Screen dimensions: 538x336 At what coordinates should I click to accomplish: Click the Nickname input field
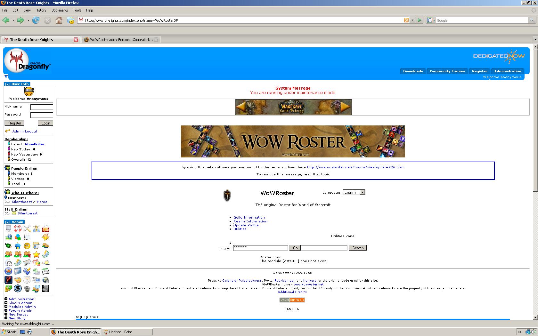42,107
